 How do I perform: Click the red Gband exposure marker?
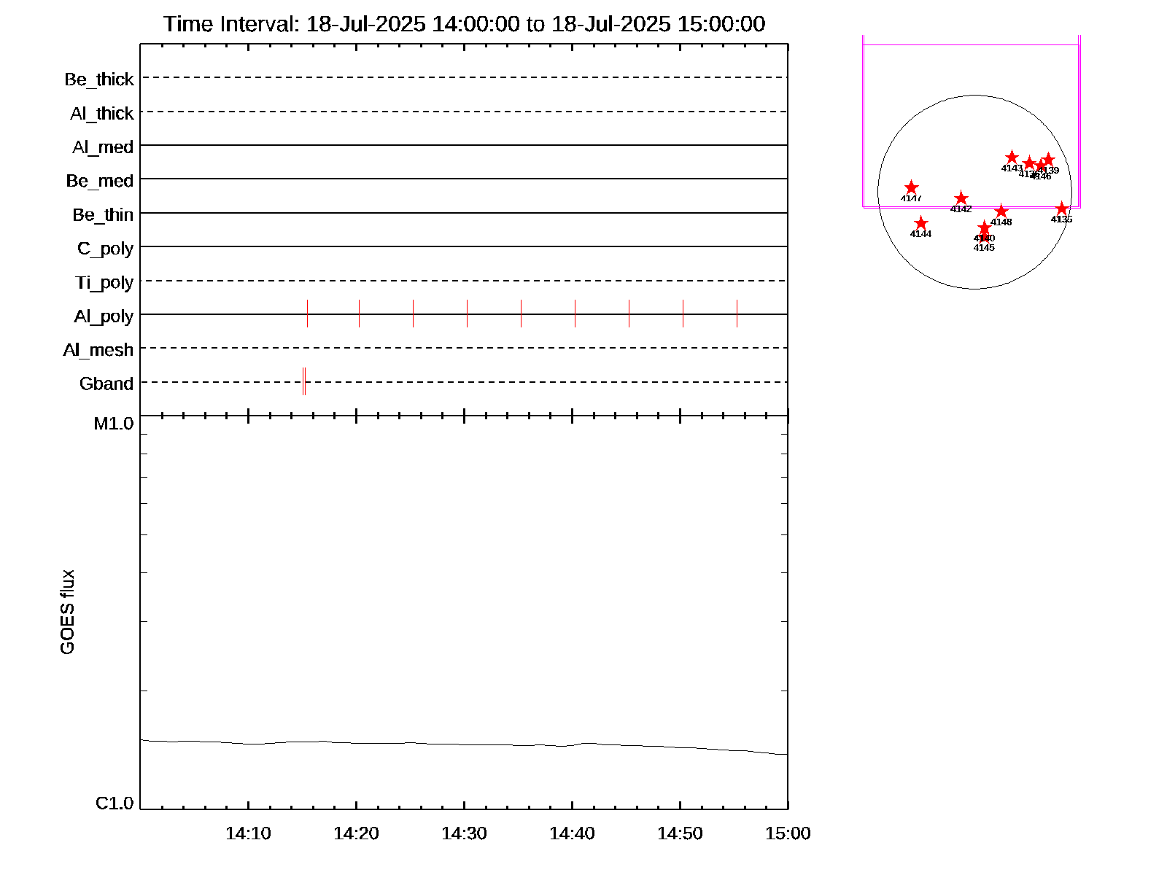coord(304,381)
